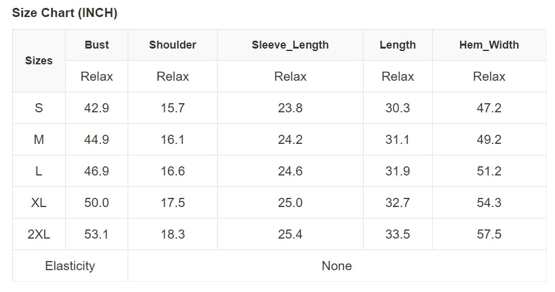The image size is (555, 292).
Task: Click the M size row label
Action: (39, 140)
